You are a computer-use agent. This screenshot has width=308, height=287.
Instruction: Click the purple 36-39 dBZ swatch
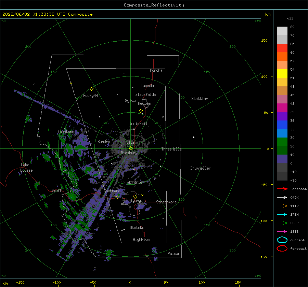[282, 116]
